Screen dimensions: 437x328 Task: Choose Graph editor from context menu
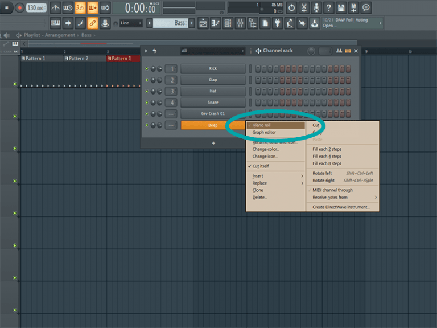click(264, 132)
